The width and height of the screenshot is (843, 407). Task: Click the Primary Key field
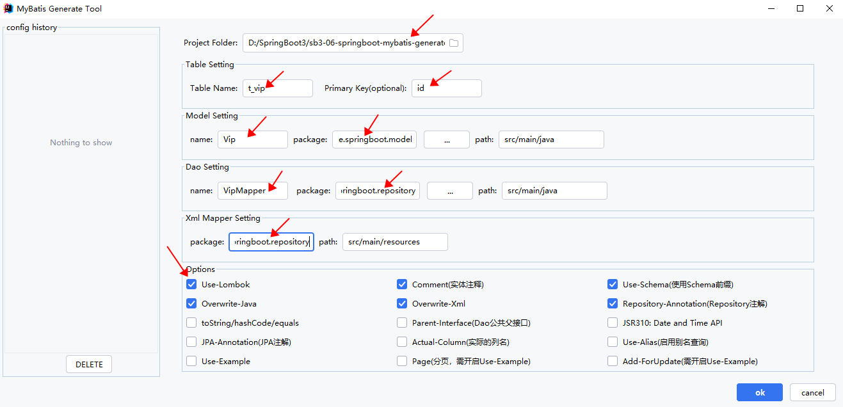click(x=447, y=88)
